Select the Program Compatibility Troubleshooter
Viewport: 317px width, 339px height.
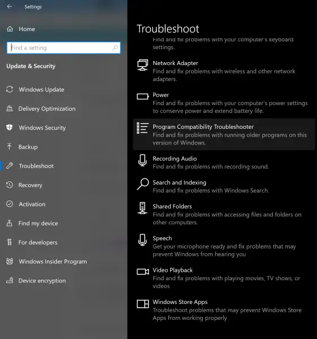(224, 134)
